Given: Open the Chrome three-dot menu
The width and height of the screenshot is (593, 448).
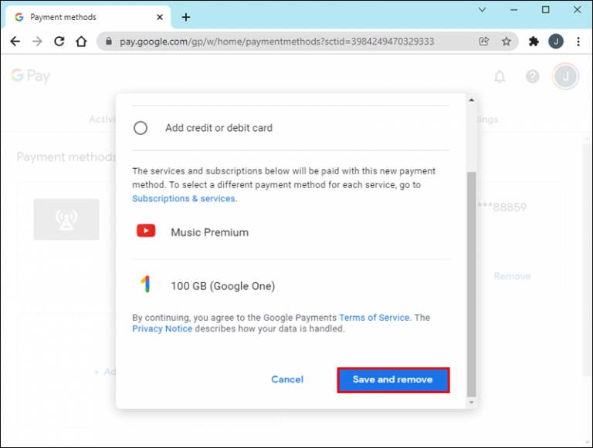Looking at the screenshot, I should tap(578, 41).
